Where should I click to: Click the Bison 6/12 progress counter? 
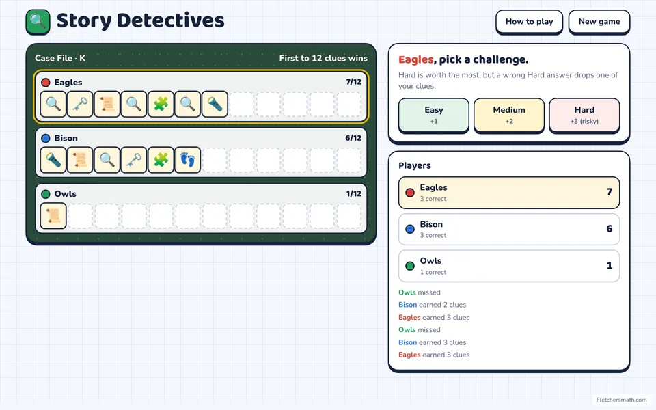tap(353, 138)
